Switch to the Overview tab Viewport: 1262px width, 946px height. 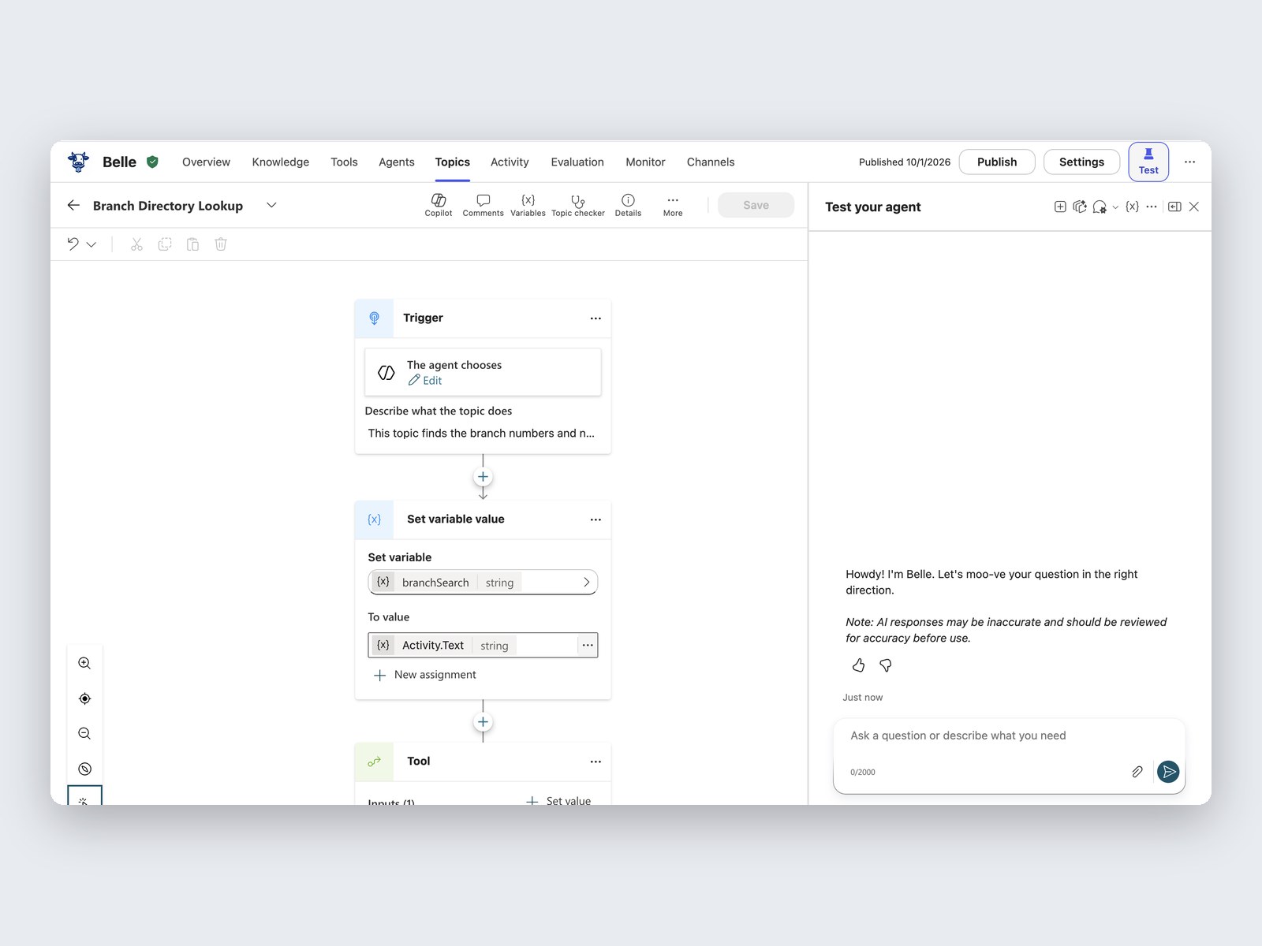coord(206,162)
